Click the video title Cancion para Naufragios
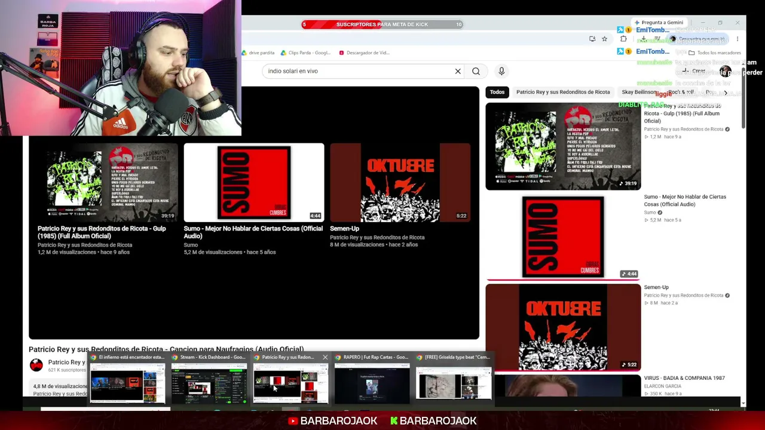 click(166, 349)
